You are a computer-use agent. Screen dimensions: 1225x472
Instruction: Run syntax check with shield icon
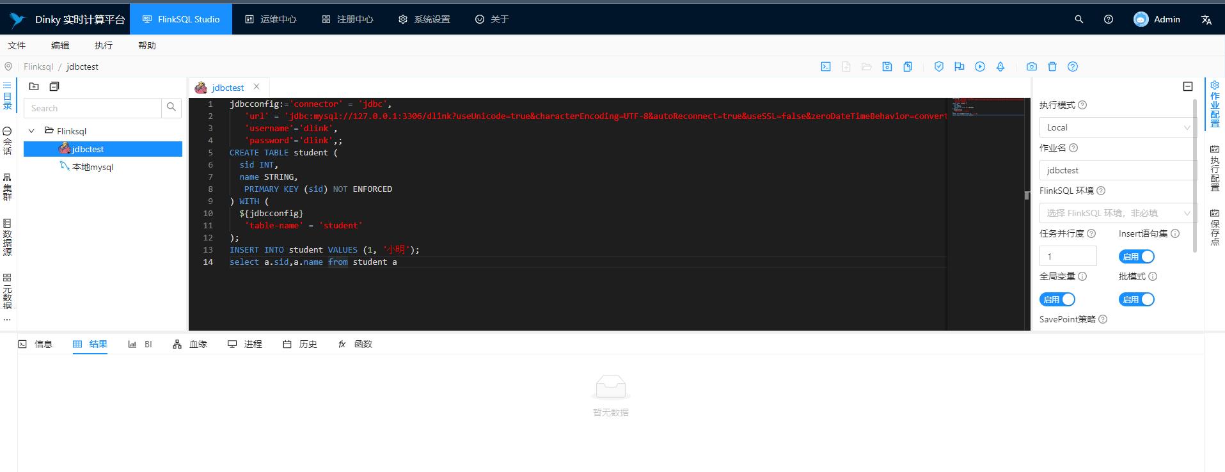click(x=939, y=67)
